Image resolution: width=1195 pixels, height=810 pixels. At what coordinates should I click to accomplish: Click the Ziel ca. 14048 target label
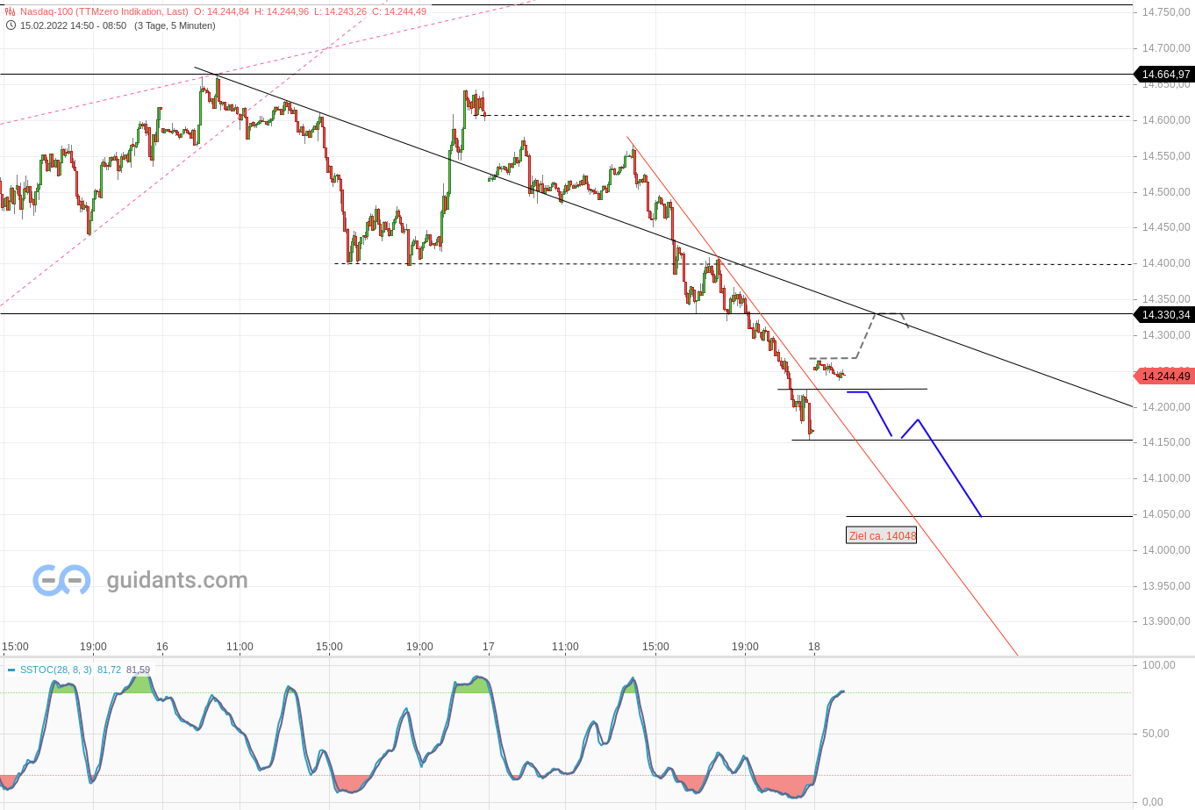pos(881,535)
